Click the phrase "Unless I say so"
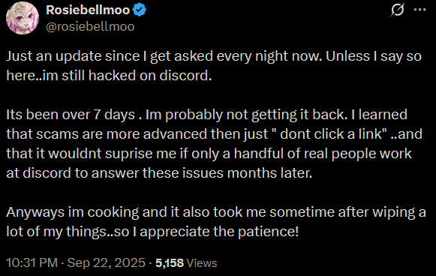The height and width of the screenshot is (276, 436). [x=374, y=56]
